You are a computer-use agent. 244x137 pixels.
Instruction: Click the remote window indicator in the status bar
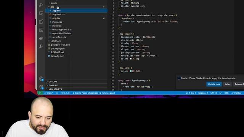pyautogui.click(x=40, y=93)
